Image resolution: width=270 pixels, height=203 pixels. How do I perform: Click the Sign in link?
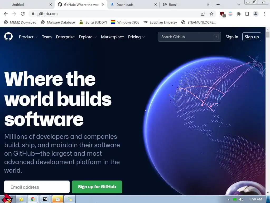pyautogui.click(x=232, y=37)
